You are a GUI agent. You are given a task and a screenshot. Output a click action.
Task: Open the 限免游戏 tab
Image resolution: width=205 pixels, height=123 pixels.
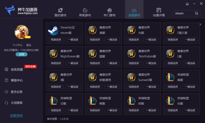coord(85,13)
